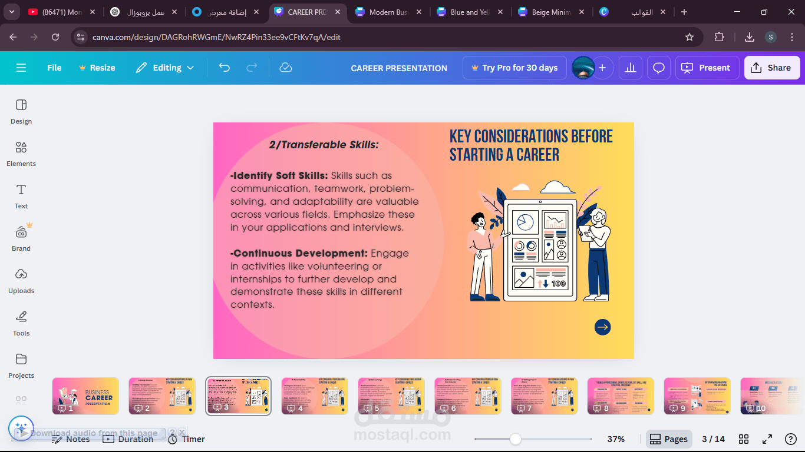
Task: Open the Tools panel
Action: click(21, 323)
